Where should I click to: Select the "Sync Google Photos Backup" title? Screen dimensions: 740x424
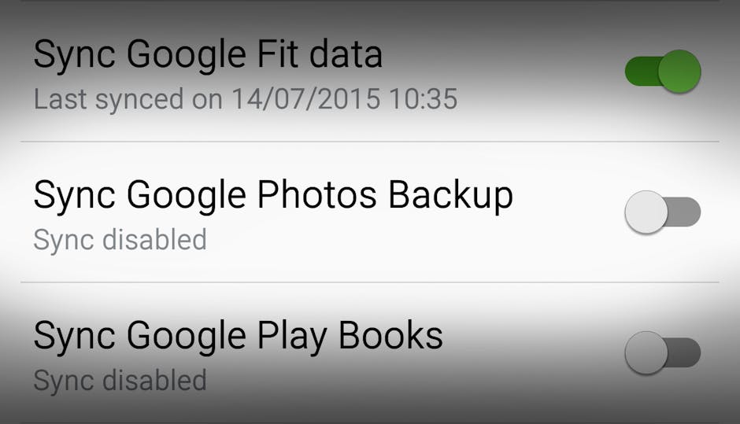tap(272, 195)
